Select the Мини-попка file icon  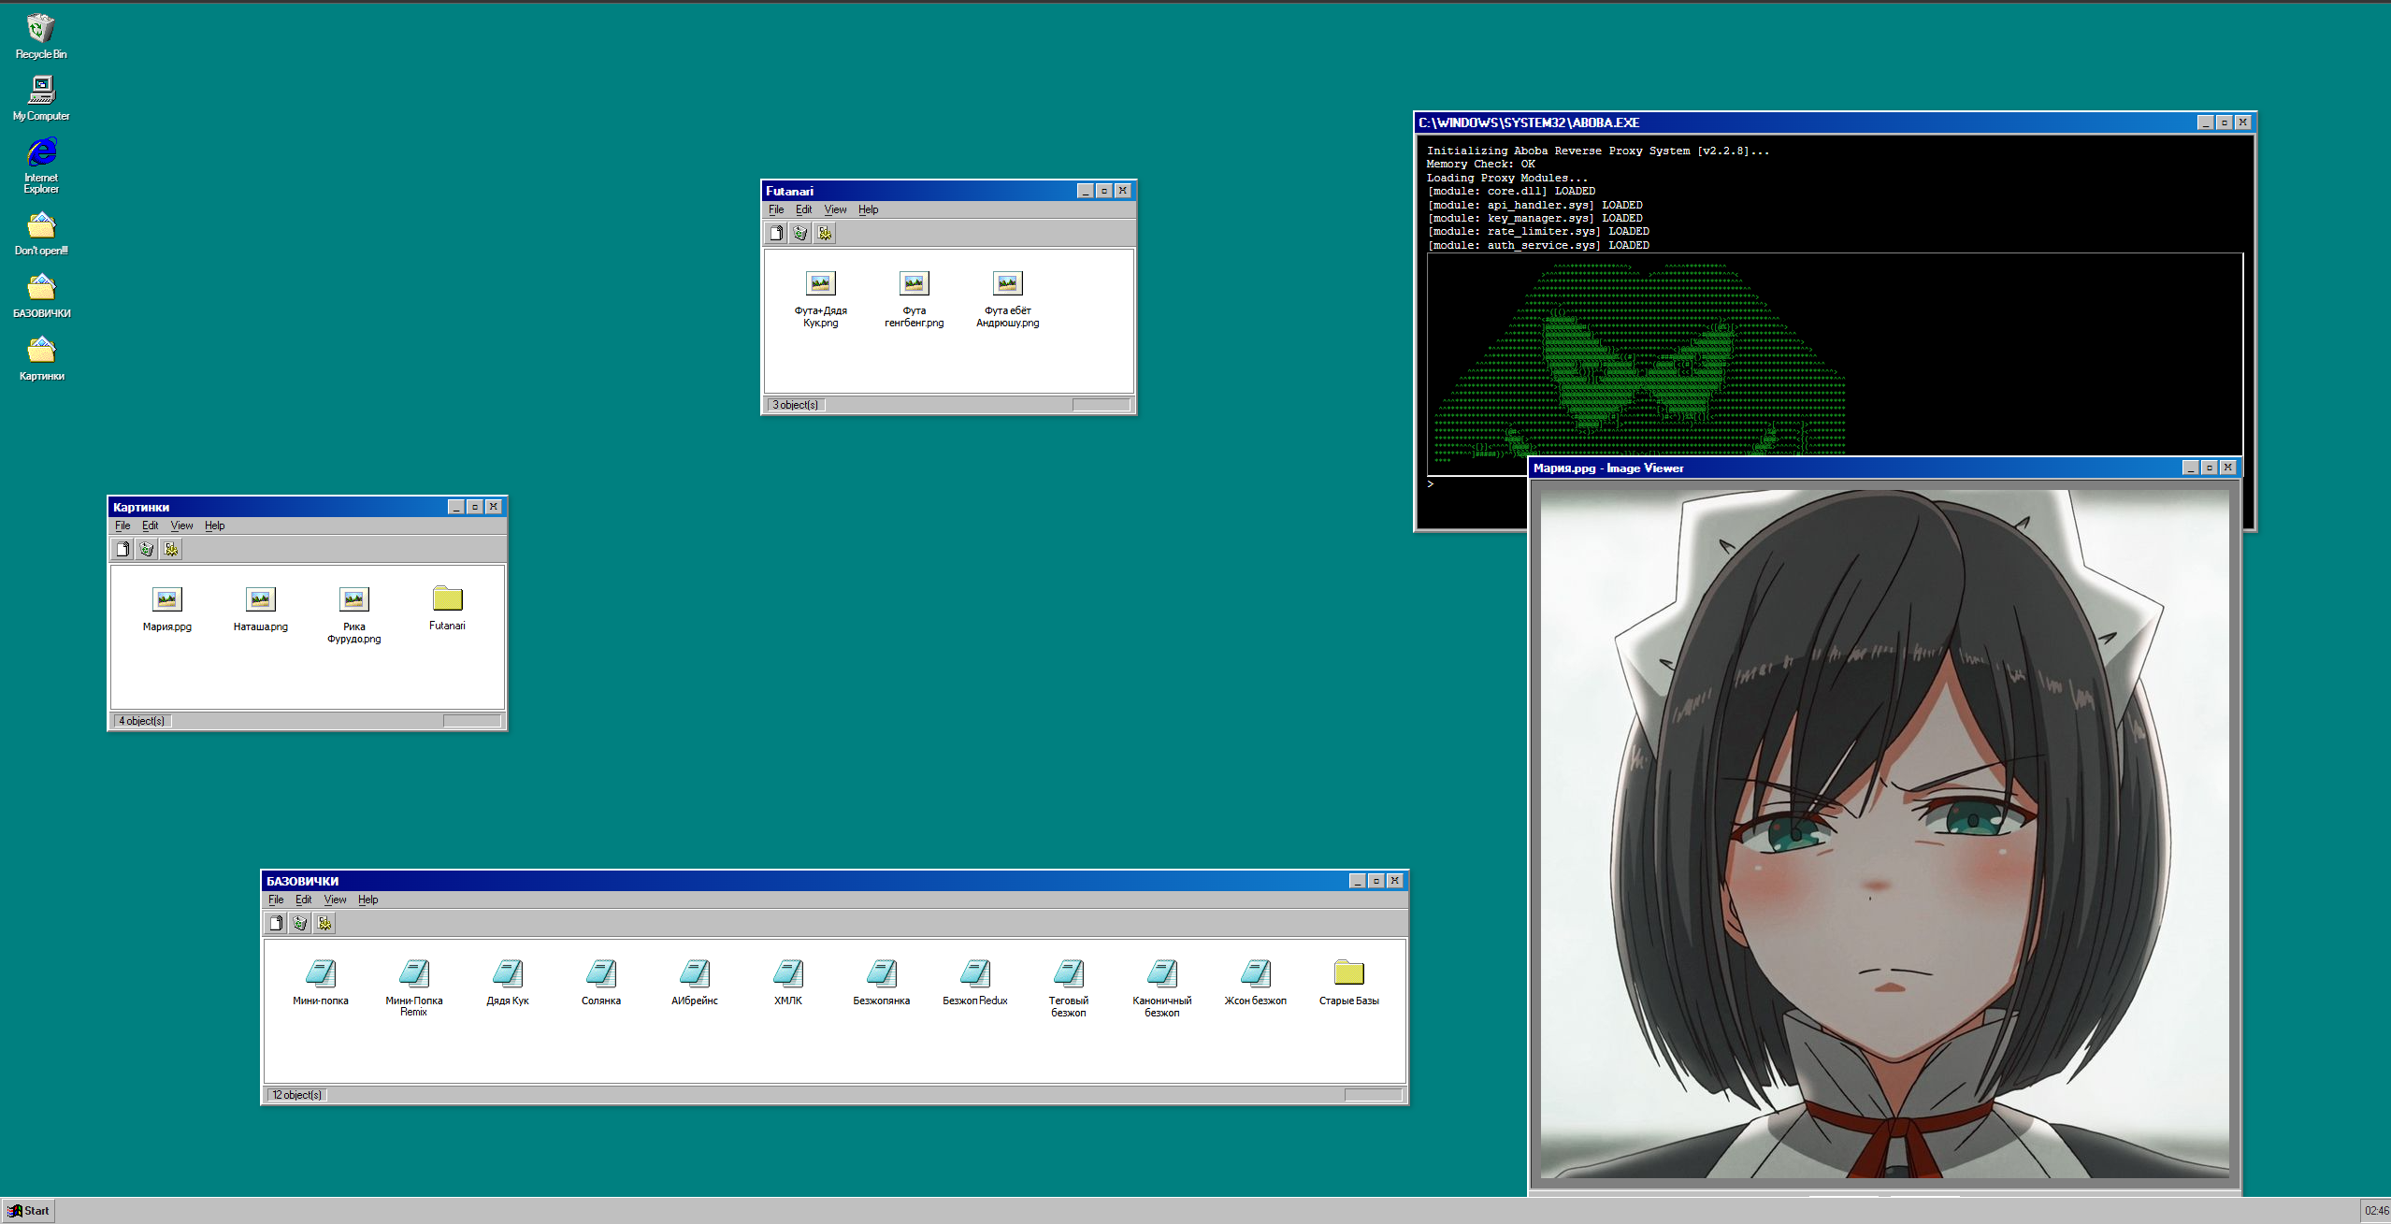[x=321, y=974]
